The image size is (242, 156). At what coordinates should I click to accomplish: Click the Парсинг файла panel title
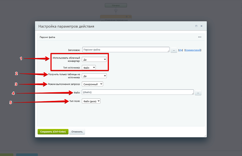47,37
